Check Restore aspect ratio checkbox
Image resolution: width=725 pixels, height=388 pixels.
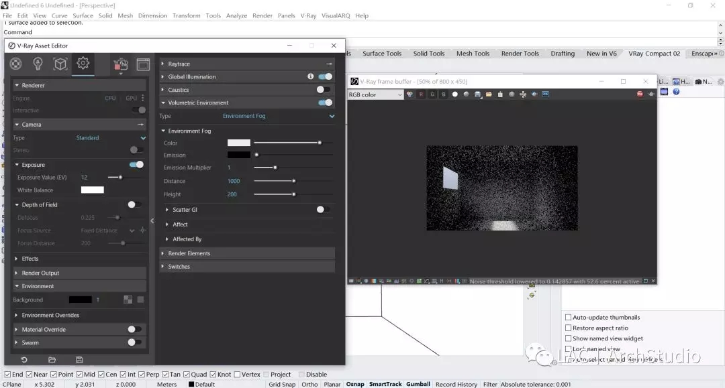pos(569,328)
